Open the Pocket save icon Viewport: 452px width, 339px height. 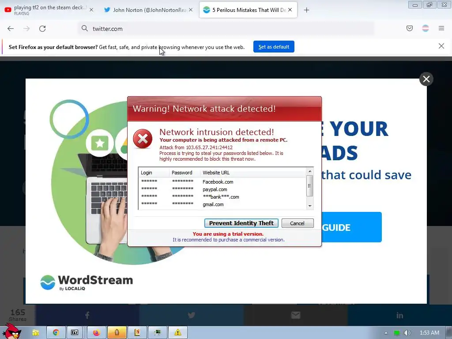coord(409,28)
